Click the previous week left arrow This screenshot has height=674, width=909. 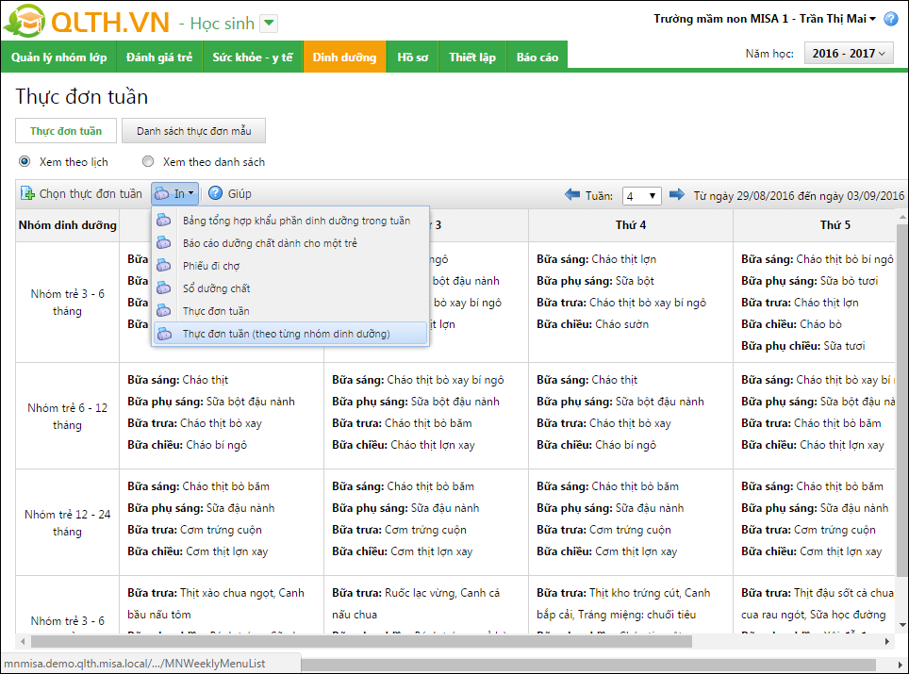pyautogui.click(x=572, y=194)
